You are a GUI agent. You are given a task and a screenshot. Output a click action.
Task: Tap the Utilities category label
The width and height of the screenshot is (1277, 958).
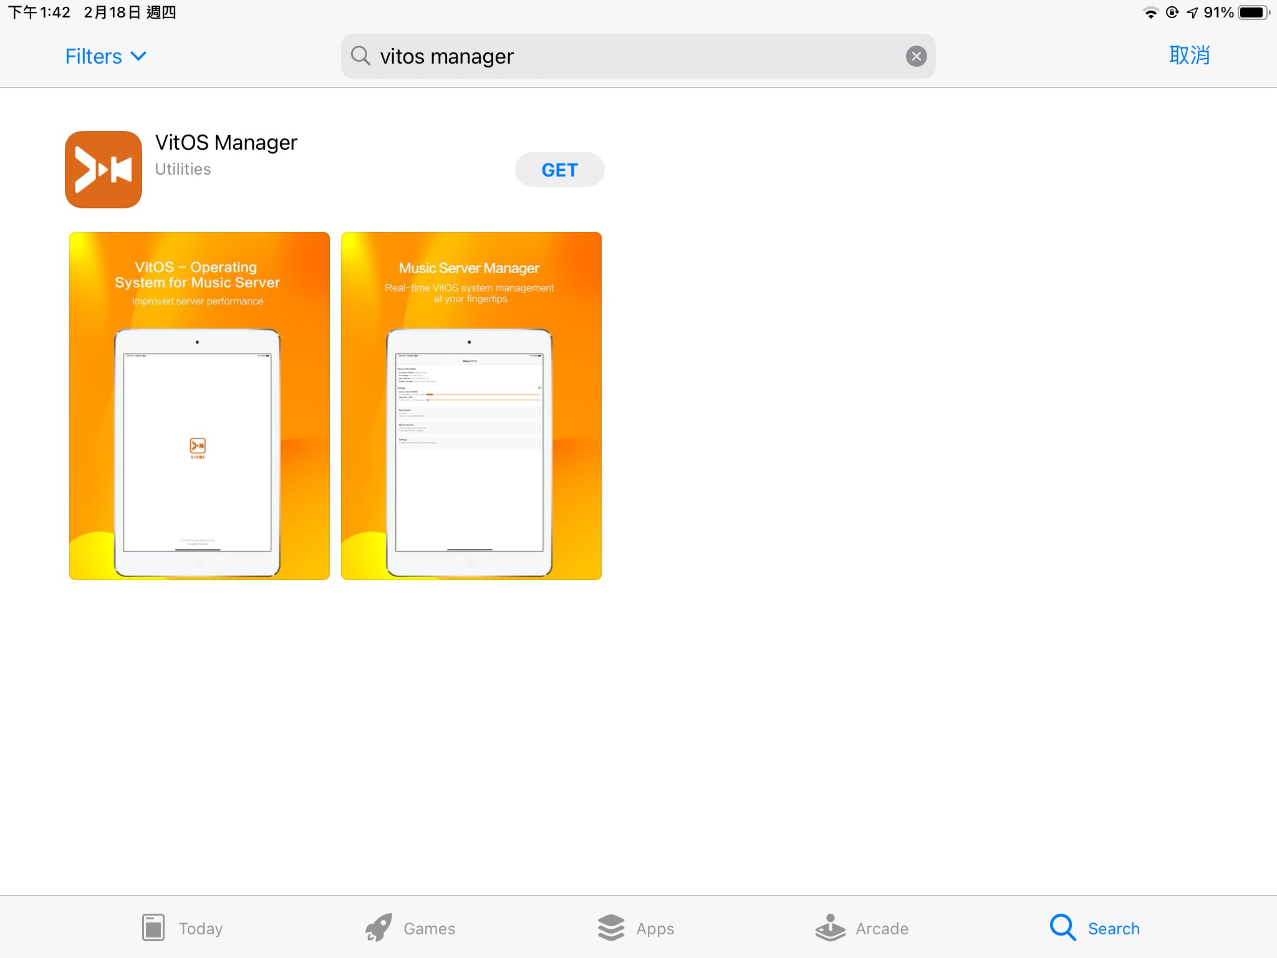(183, 169)
